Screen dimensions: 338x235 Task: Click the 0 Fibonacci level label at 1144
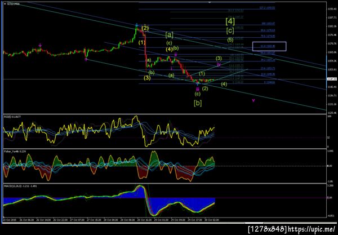click(269, 82)
